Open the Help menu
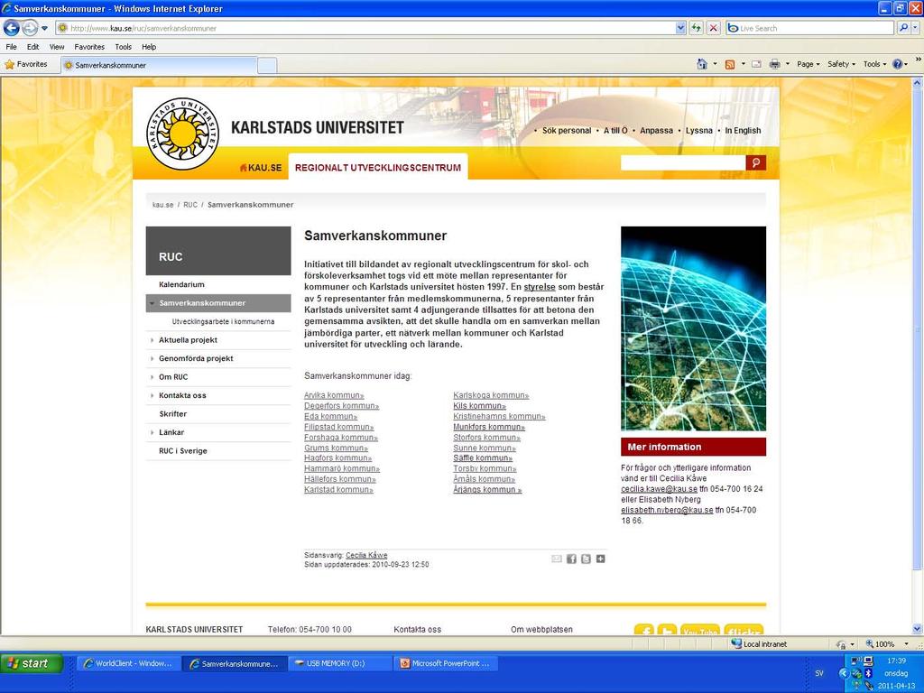Viewport: 924px width, 693px height. click(x=149, y=47)
